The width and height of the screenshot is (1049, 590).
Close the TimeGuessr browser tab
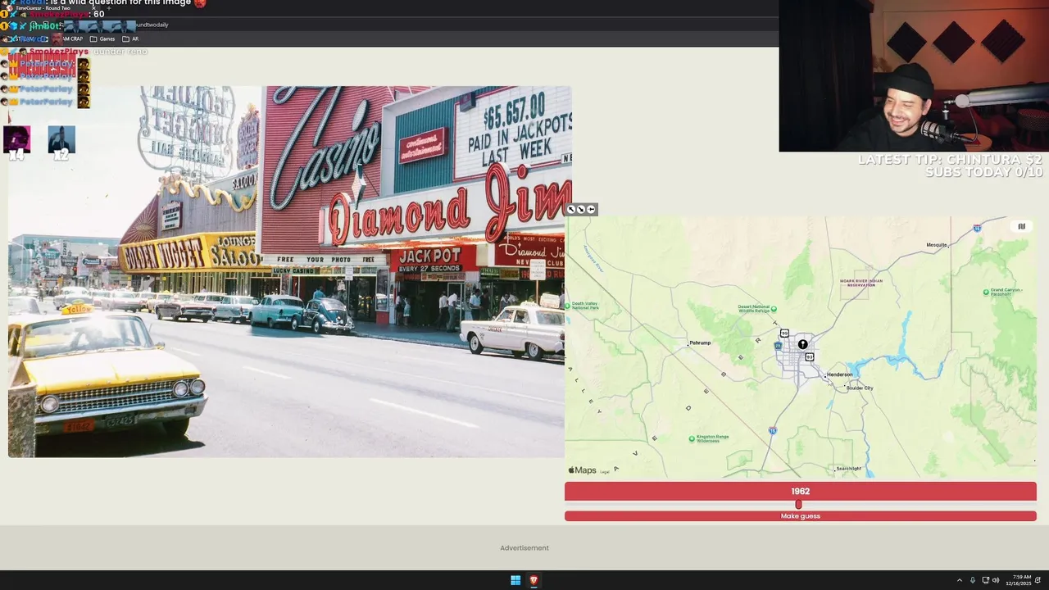(93, 8)
